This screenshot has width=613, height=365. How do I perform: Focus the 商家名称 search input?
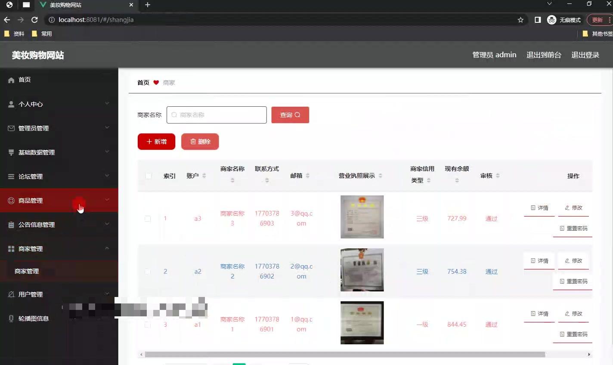pyautogui.click(x=217, y=115)
